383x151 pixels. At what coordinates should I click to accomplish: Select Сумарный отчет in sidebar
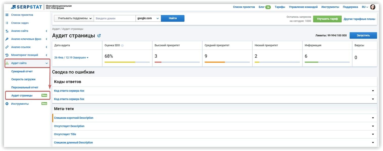click(22, 71)
